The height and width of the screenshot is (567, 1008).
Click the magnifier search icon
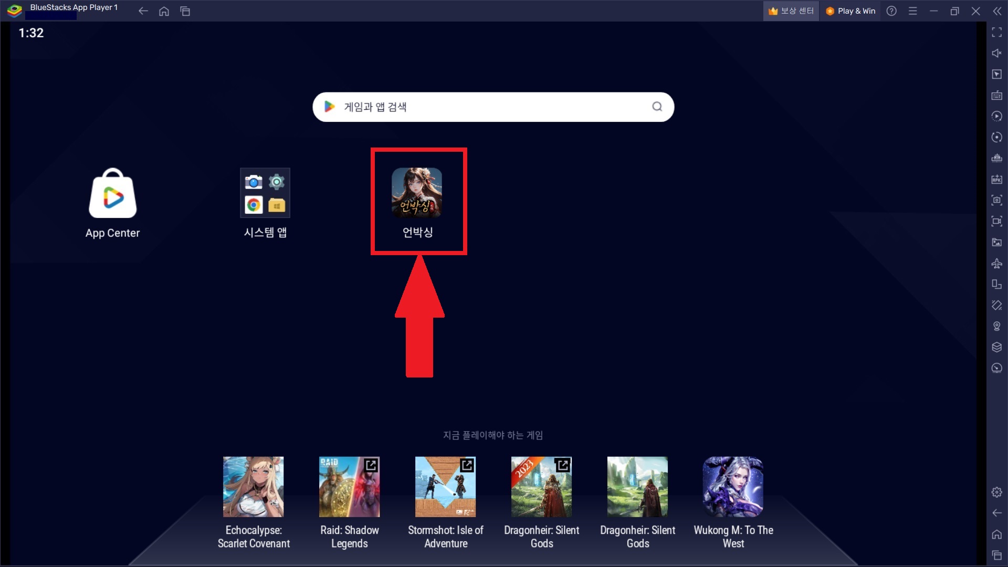click(657, 107)
